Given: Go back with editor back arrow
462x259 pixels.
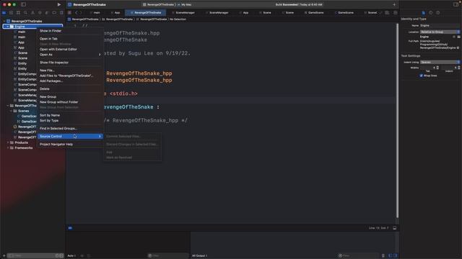Looking at the screenshot, I should [x=76, y=13].
